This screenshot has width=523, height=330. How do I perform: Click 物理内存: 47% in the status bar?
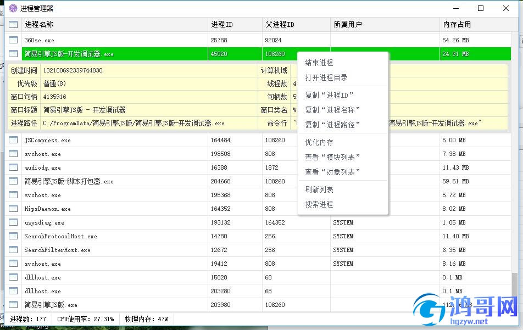pos(147,319)
